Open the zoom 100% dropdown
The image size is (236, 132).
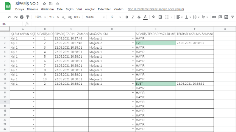click(x=40, y=17)
